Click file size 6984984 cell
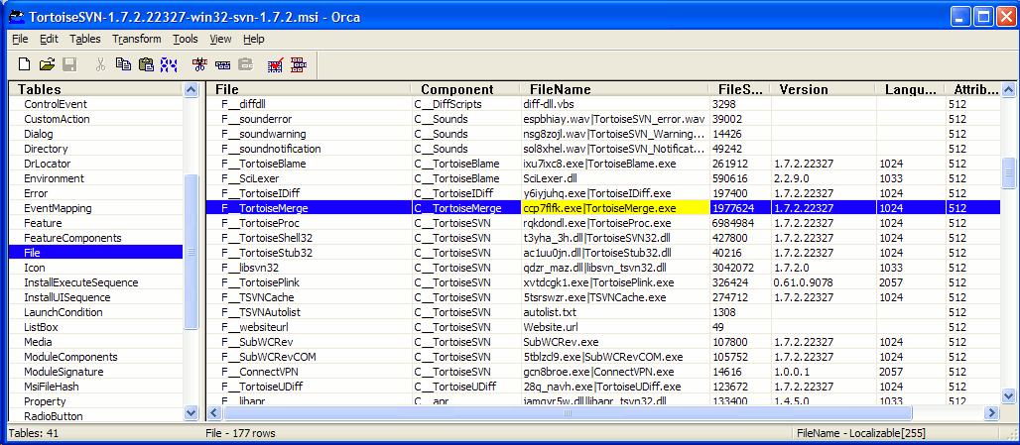 739,223
